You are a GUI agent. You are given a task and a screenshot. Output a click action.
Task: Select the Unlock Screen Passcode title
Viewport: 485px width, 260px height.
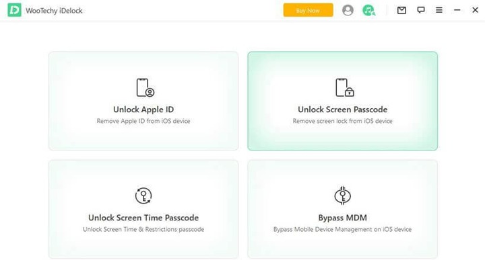[342, 110]
